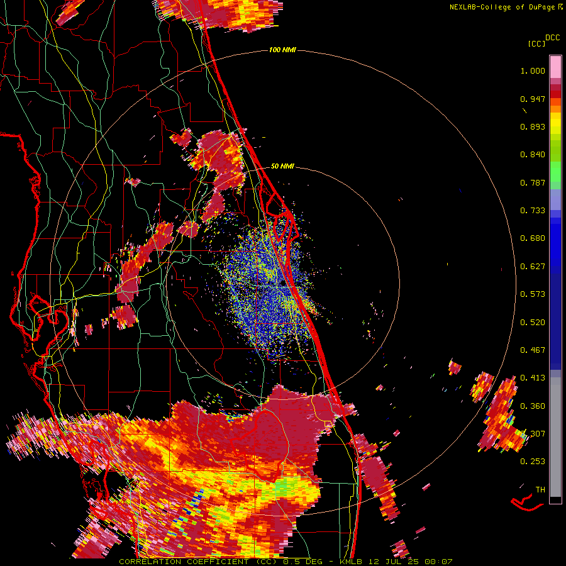Image resolution: width=566 pixels, height=566 pixels.
Task: Select the 0.893 scale value
Action: coord(533,126)
